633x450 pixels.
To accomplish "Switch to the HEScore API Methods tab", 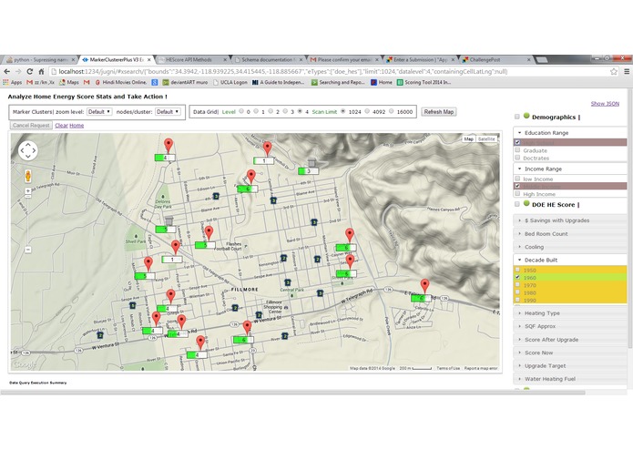I will pos(192,59).
